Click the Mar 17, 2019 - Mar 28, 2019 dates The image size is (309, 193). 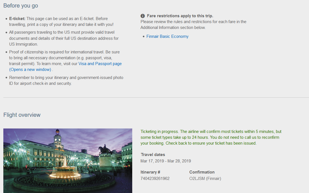pos(166,161)
